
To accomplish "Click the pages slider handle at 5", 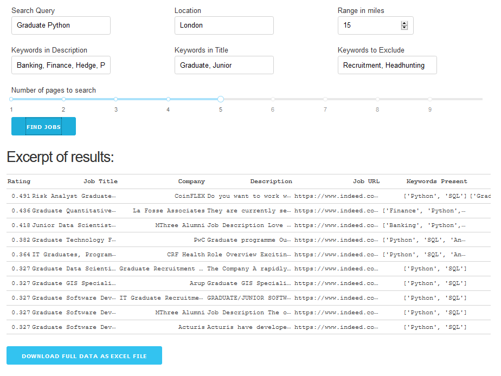I will [221, 99].
